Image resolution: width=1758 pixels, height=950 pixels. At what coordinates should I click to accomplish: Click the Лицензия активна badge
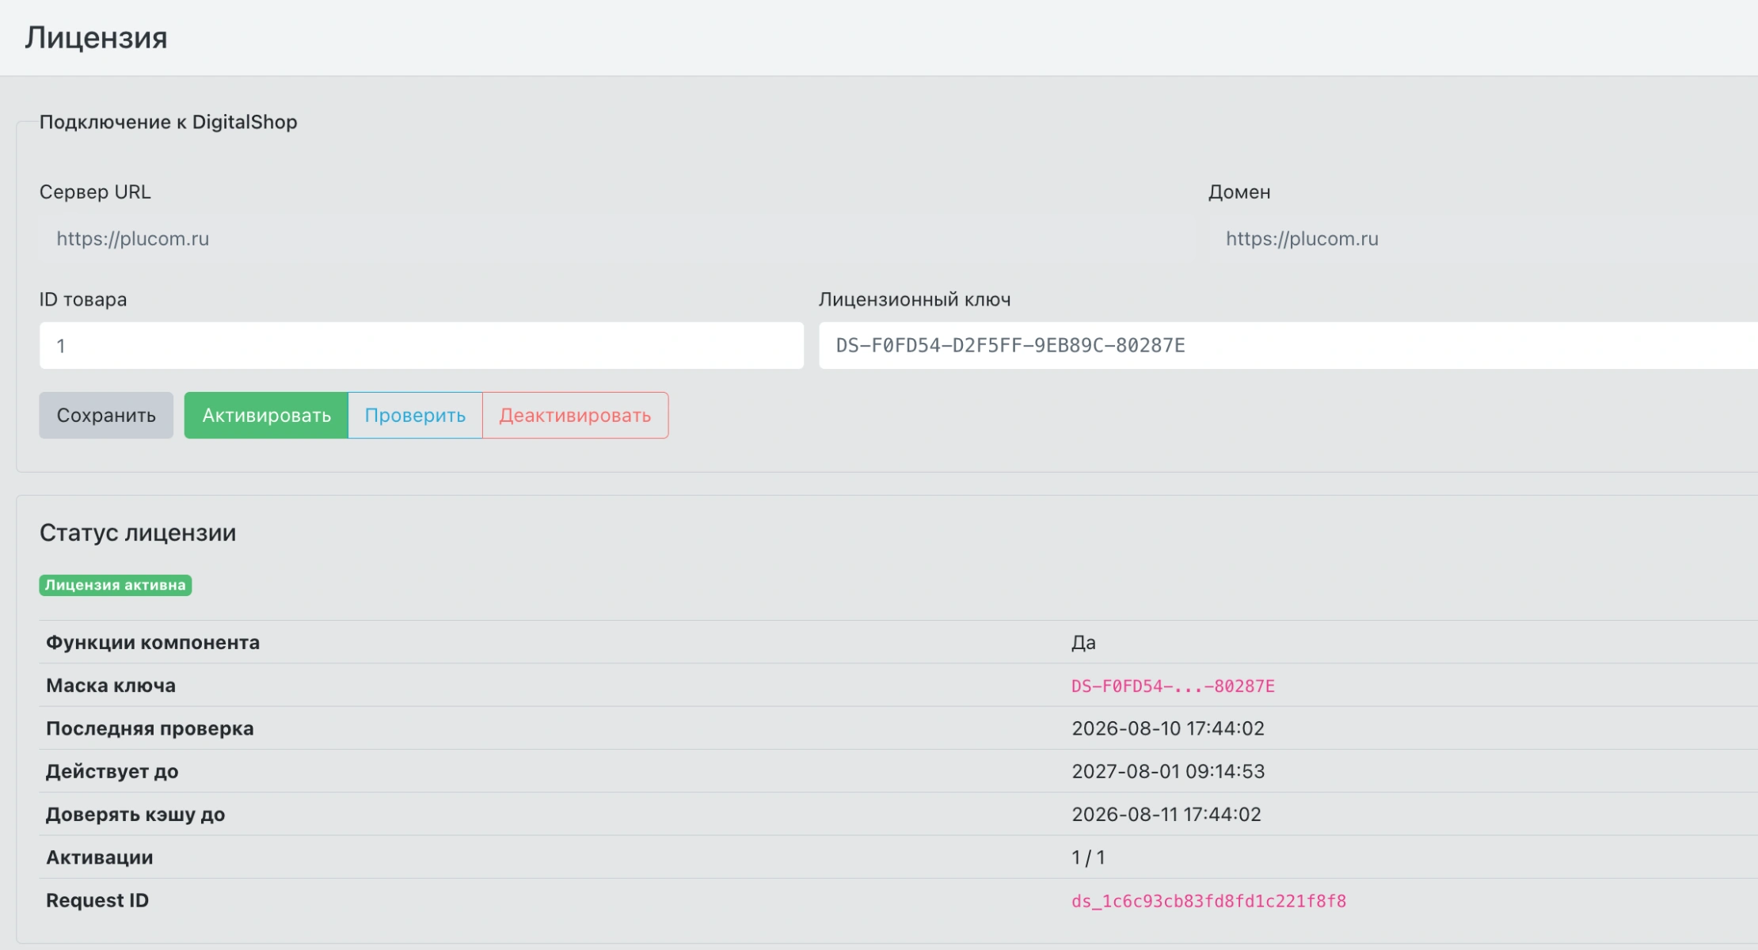(116, 585)
